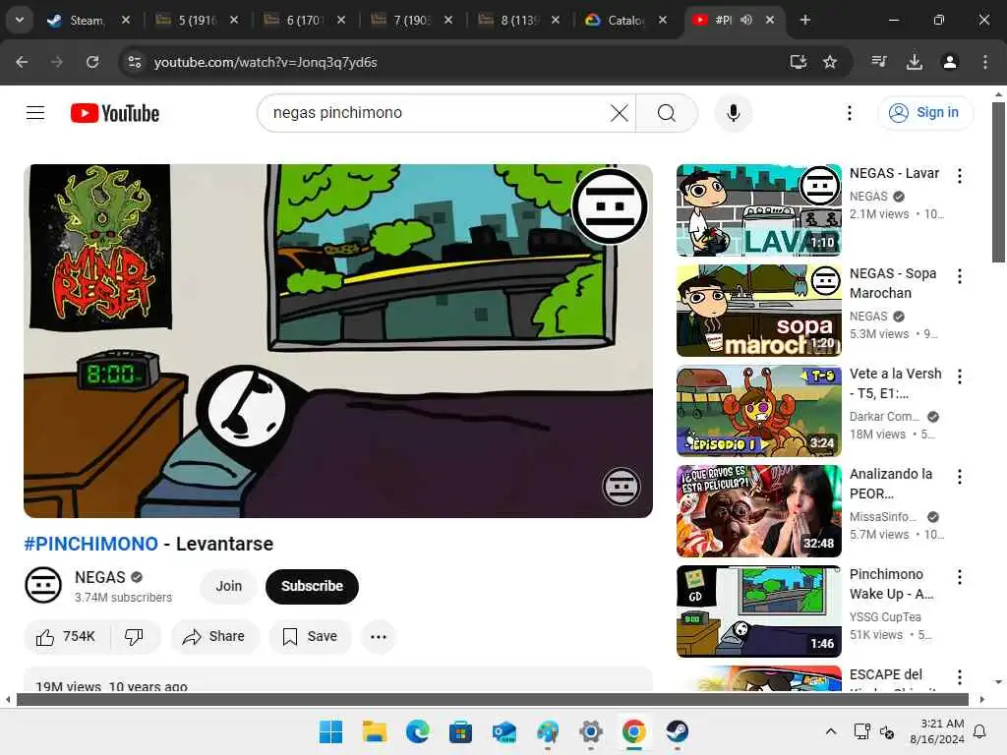Click the MissaSinfo channel name
The image size is (1007, 755).
point(883,517)
